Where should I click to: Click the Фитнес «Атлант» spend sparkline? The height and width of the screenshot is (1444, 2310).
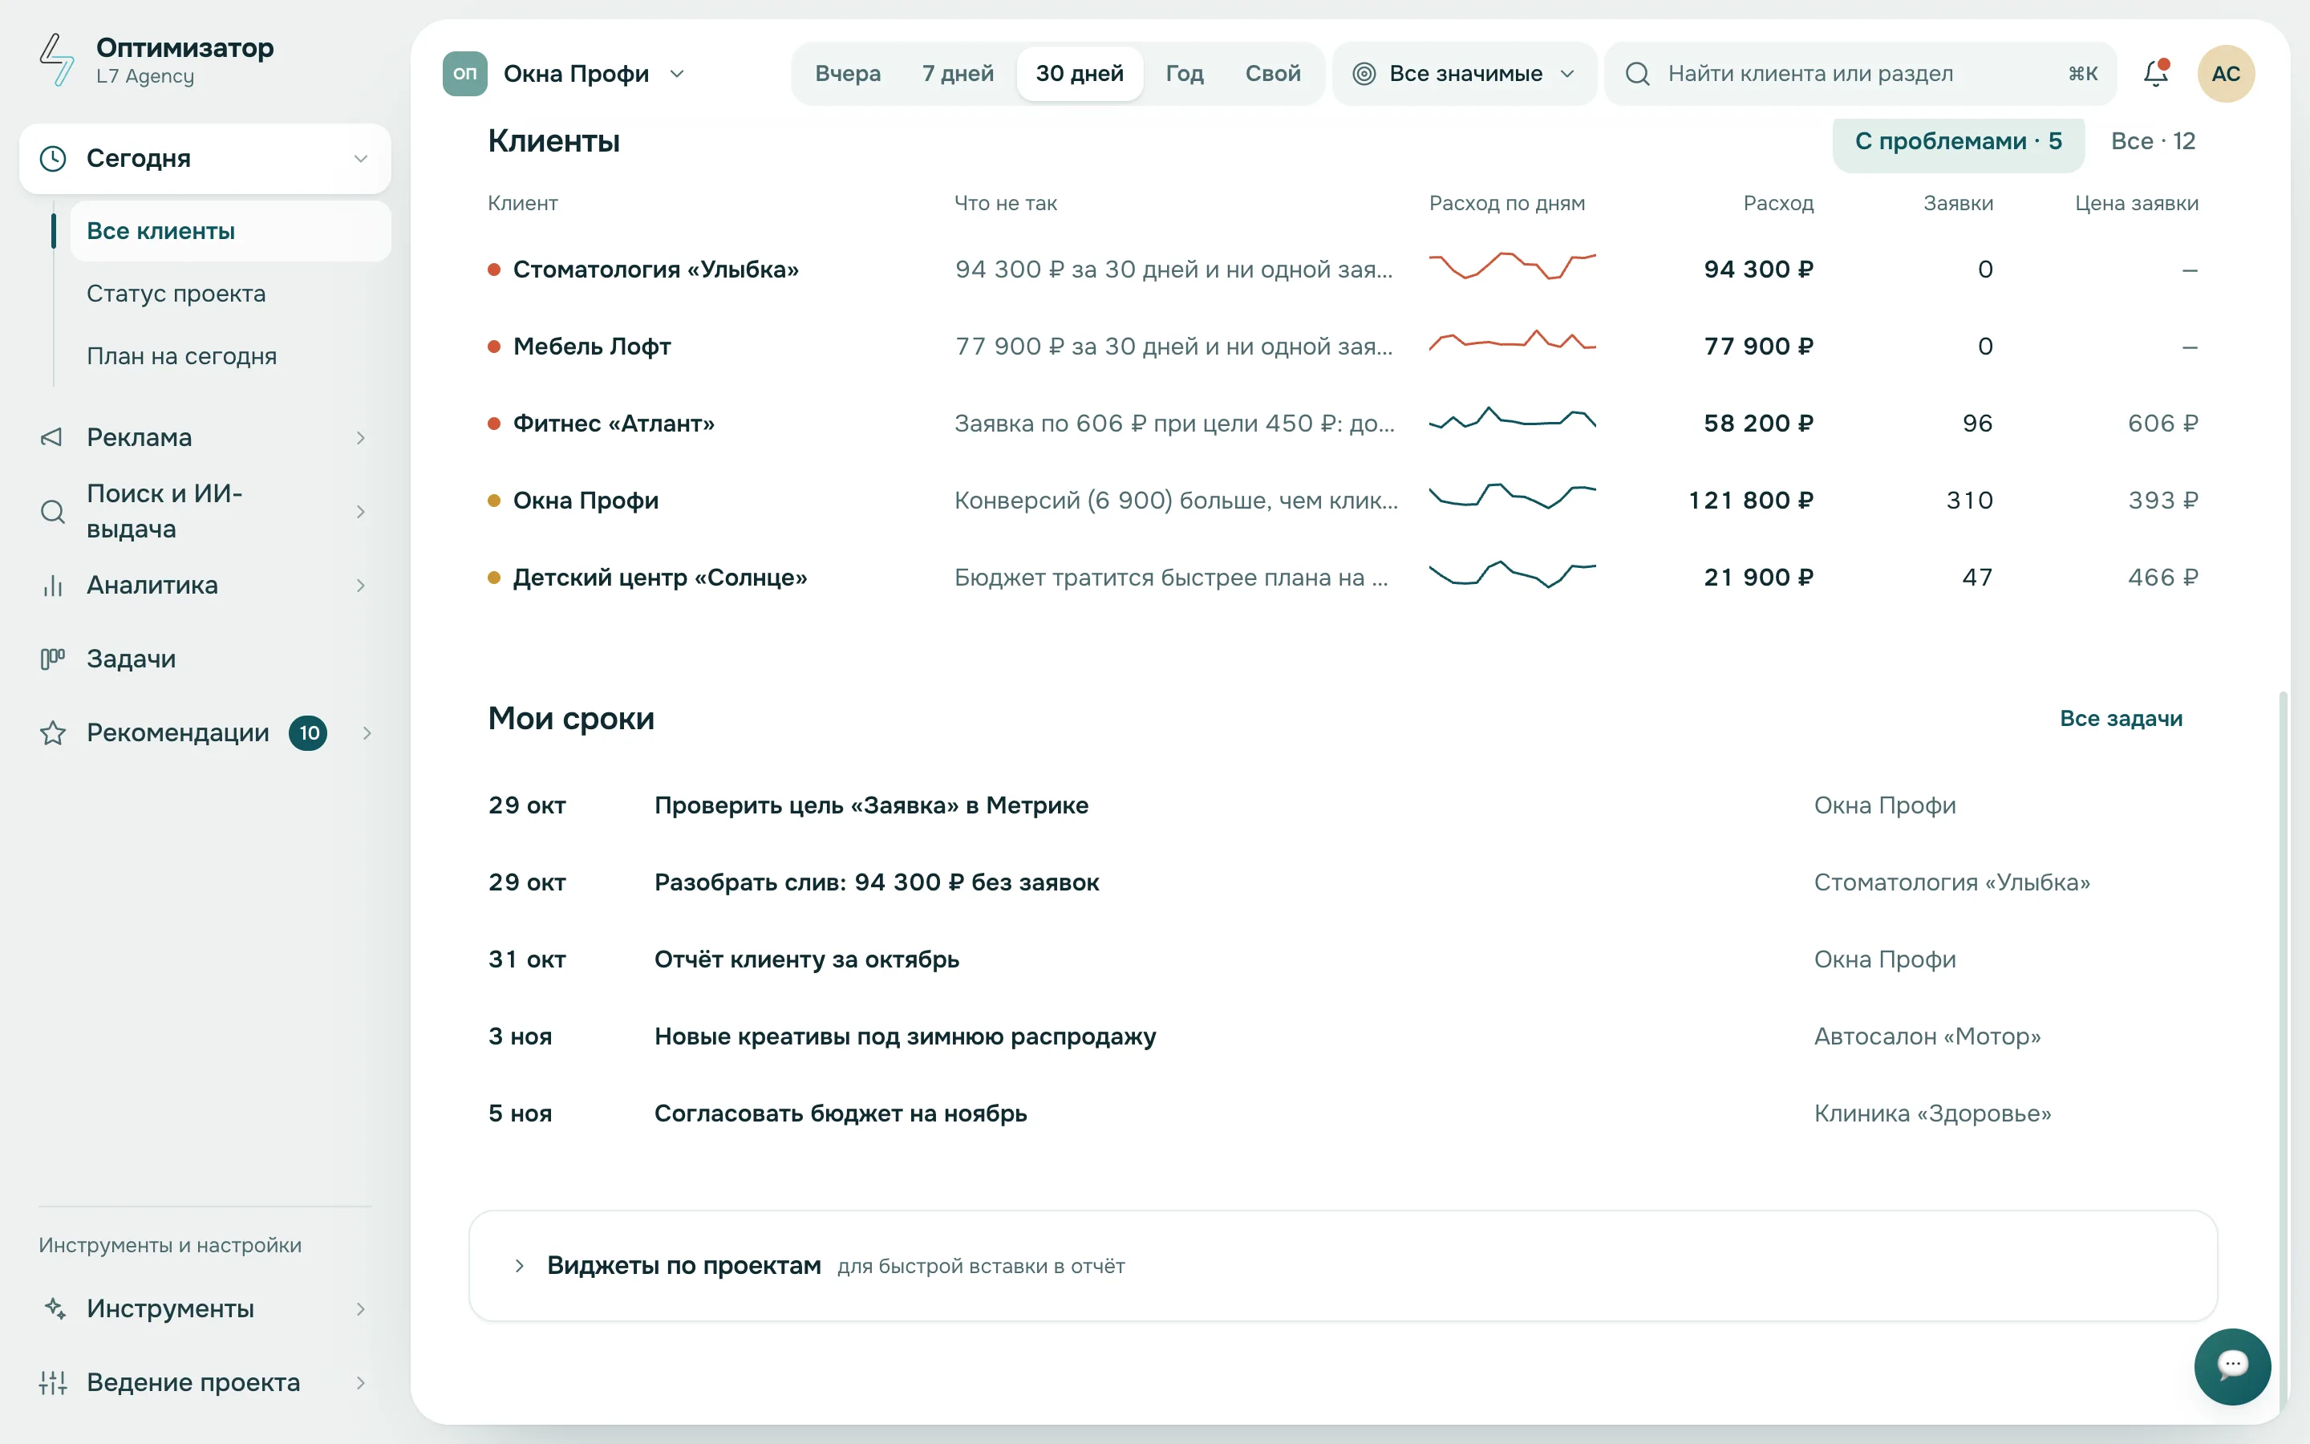pos(1512,418)
